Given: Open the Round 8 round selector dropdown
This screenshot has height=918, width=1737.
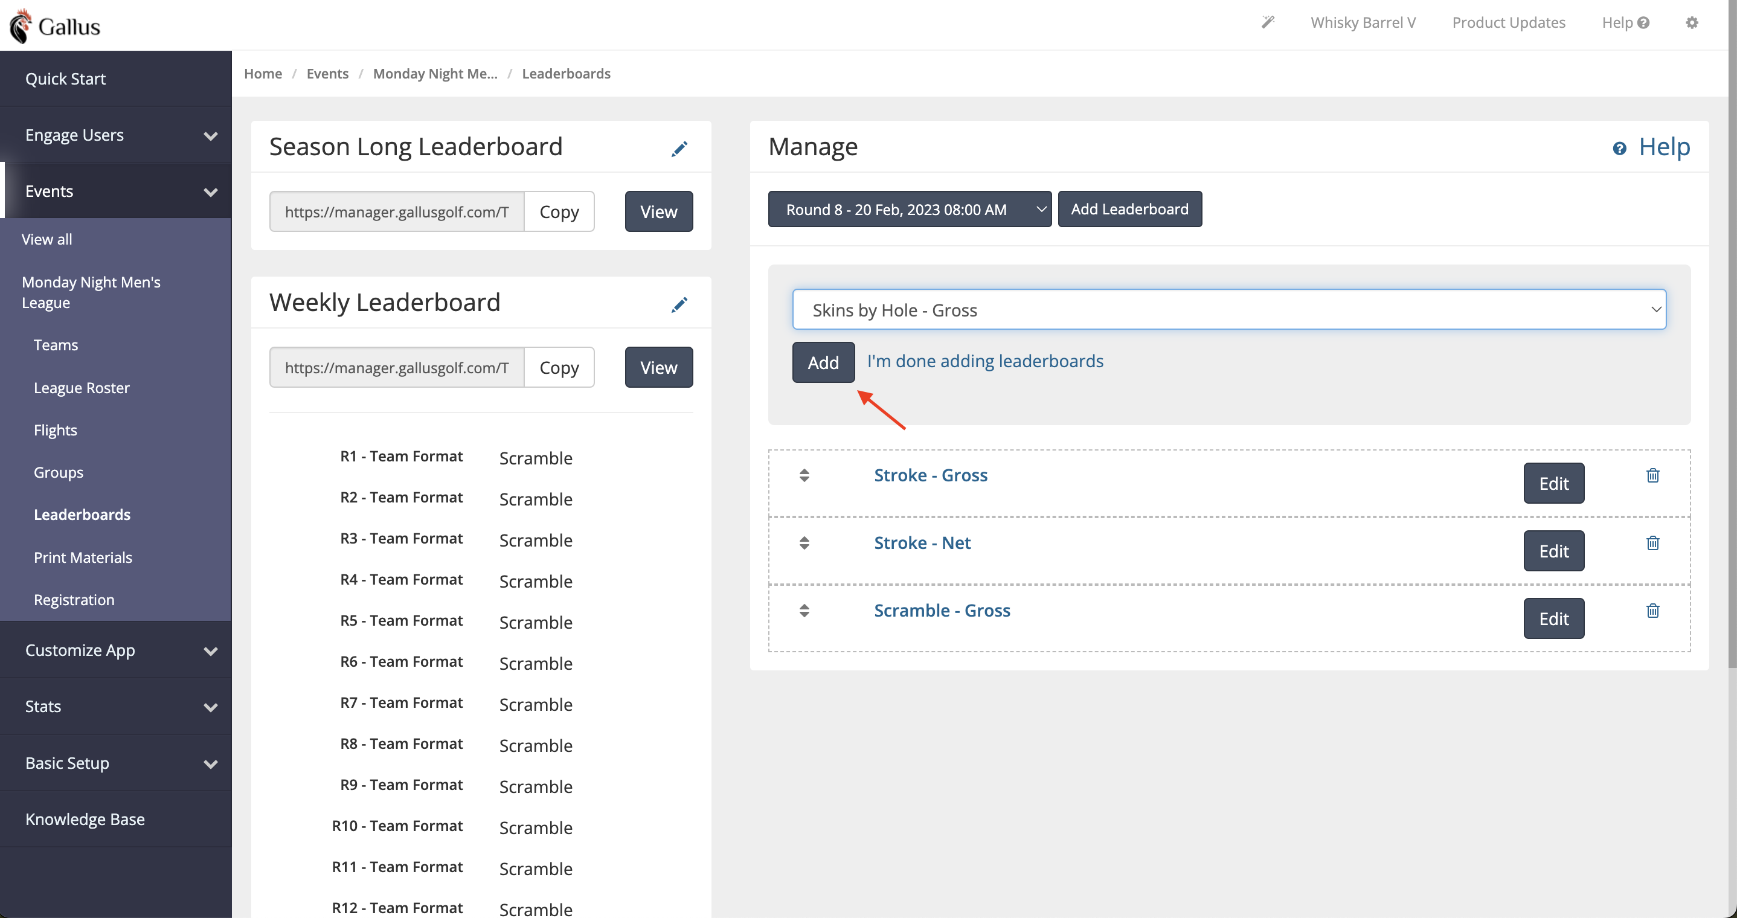Looking at the screenshot, I should tap(909, 209).
